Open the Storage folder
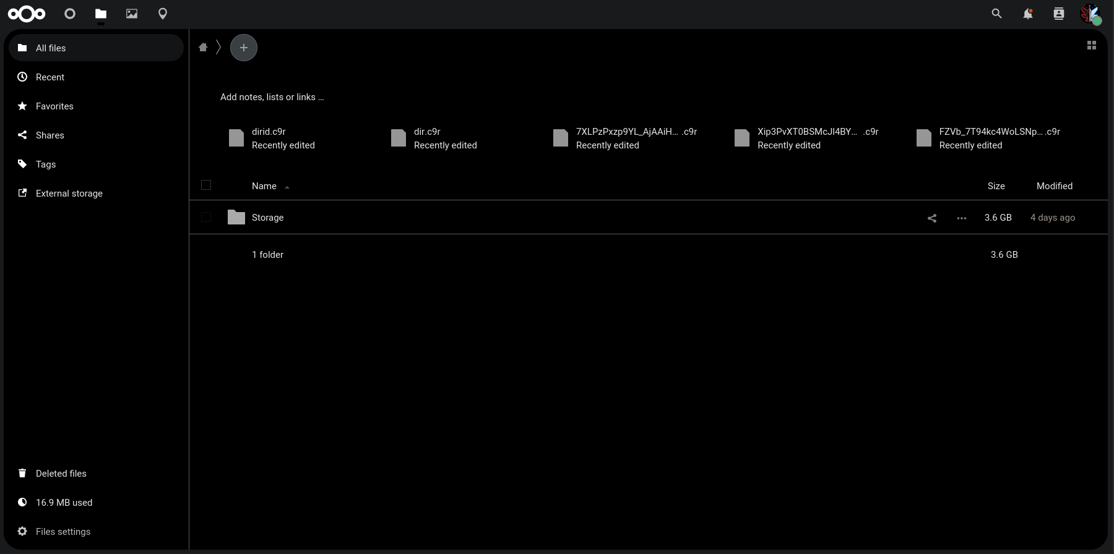1114x554 pixels. tap(267, 218)
